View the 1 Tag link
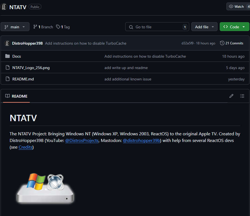The width and height of the screenshot is (250, 216). tap(63, 27)
